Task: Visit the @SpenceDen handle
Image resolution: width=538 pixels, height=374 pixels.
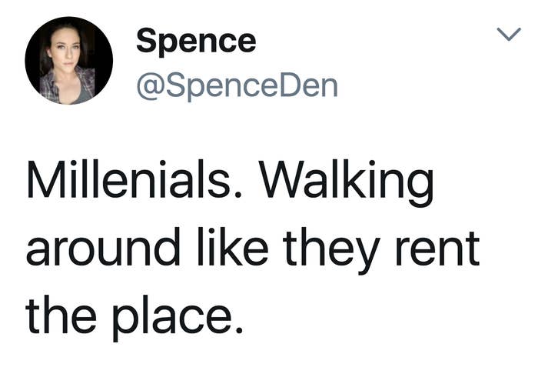Action: (237, 86)
